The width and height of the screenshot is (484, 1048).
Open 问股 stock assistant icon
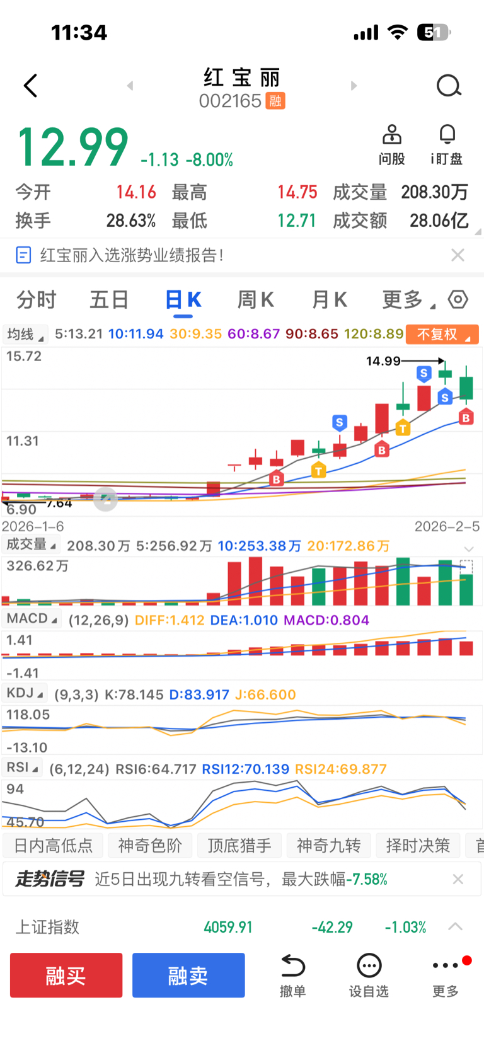pos(391,145)
